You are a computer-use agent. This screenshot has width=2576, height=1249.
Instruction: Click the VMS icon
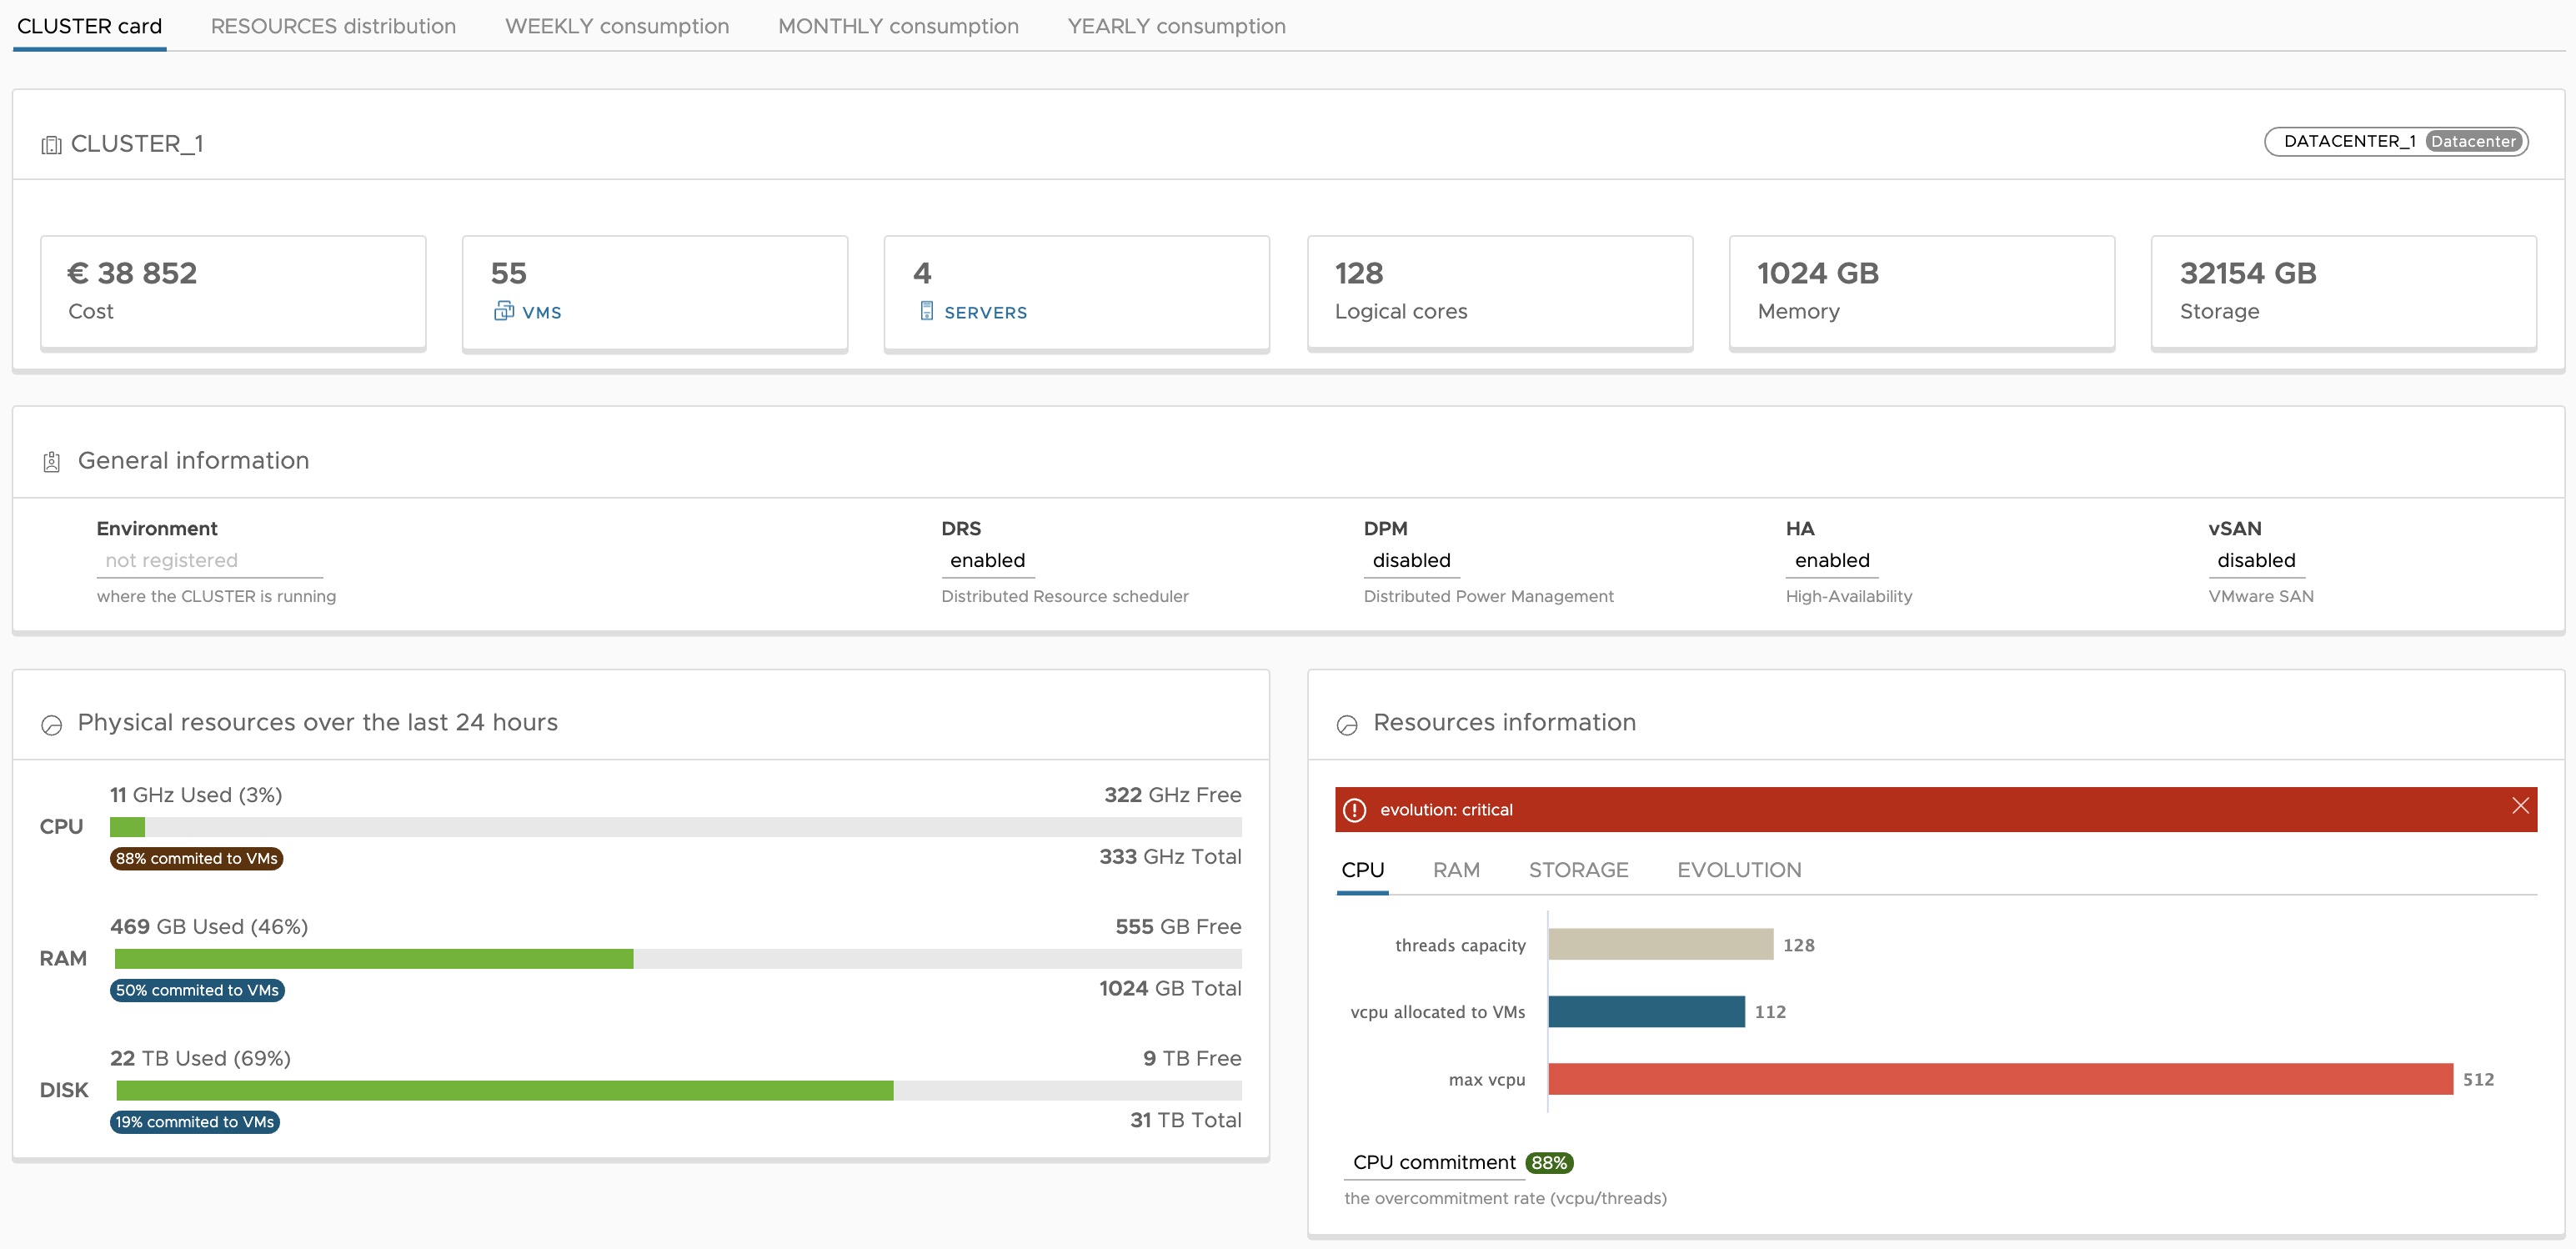503,311
